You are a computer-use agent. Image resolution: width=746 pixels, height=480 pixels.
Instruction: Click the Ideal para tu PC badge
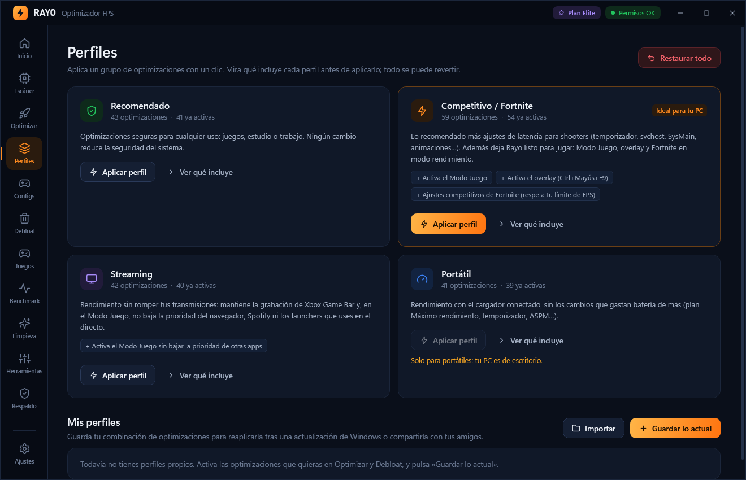click(x=679, y=111)
